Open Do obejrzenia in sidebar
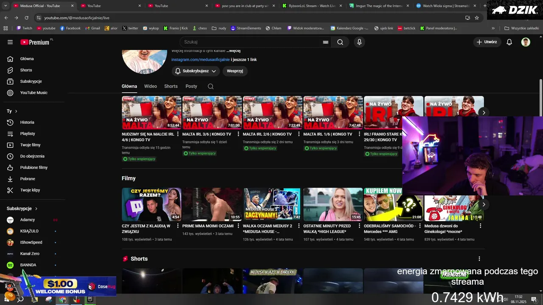The image size is (543, 305). [x=32, y=156]
